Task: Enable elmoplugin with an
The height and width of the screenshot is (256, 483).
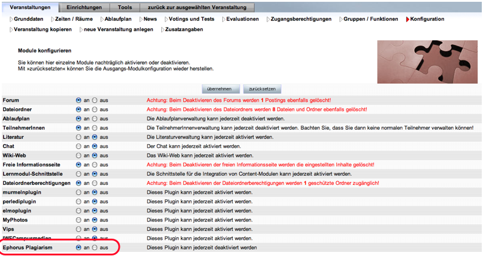Action: coord(79,211)
